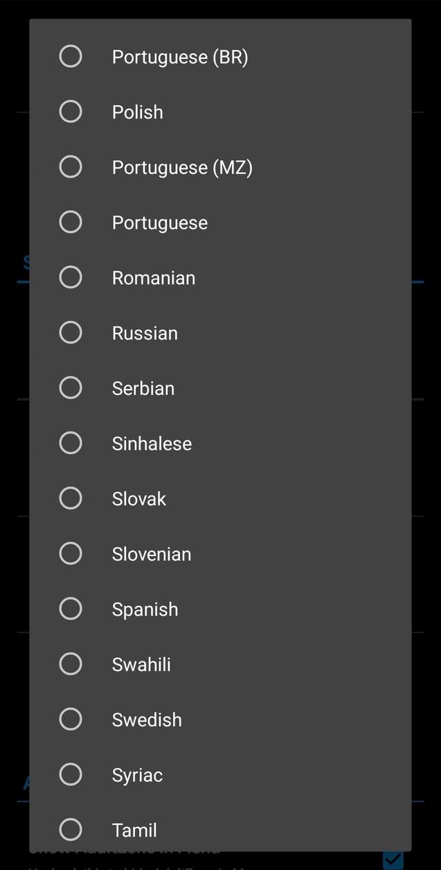
Task: Select Spanish radio button
Action: click(71, 609)
